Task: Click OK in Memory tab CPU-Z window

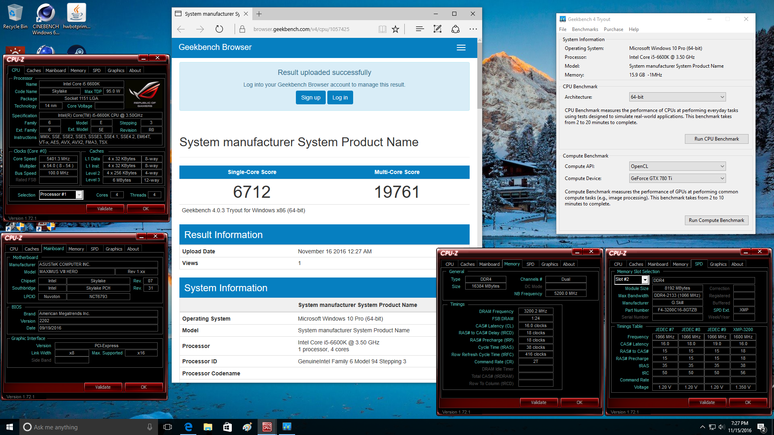Action: point(579,402)
